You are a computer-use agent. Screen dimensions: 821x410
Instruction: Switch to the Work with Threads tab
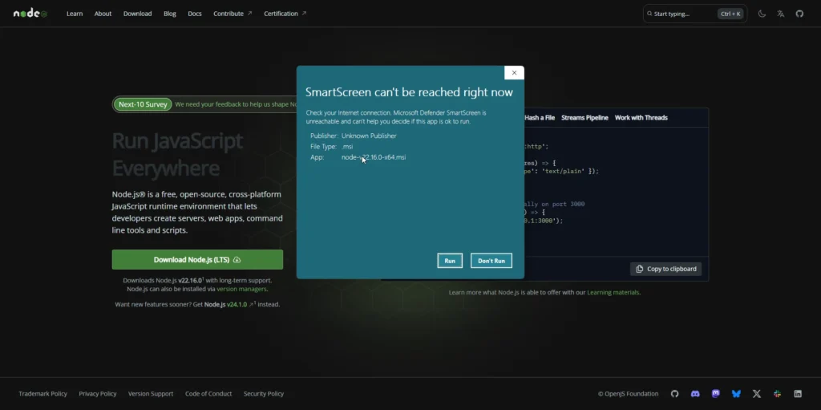641,118
